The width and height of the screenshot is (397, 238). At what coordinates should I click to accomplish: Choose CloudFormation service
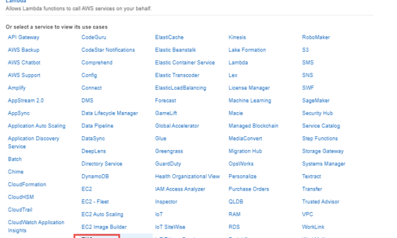(27, 184)
